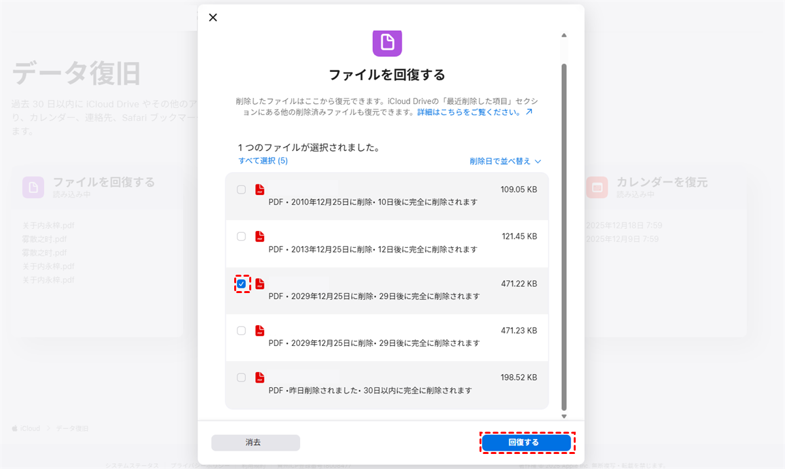Click the データ復旧 breadcrumb at bottom left
Viewport: 785px width, 469px height.
click(72, 428)
